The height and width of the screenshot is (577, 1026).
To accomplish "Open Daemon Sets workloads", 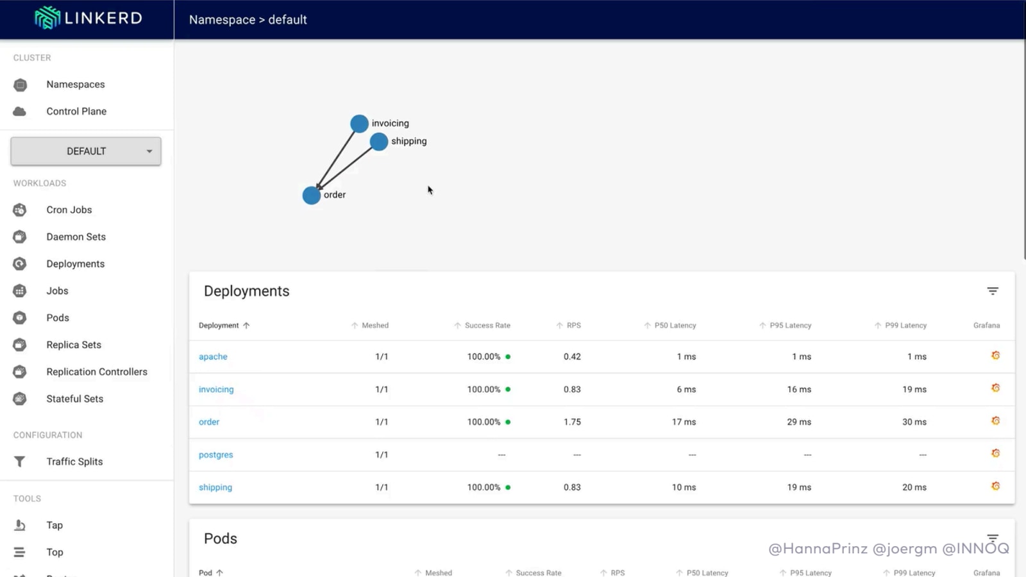I will point(76,237).
